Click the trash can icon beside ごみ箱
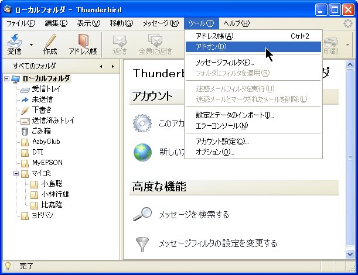This screenshot has width=358, height=275. (x=25, y=132)
